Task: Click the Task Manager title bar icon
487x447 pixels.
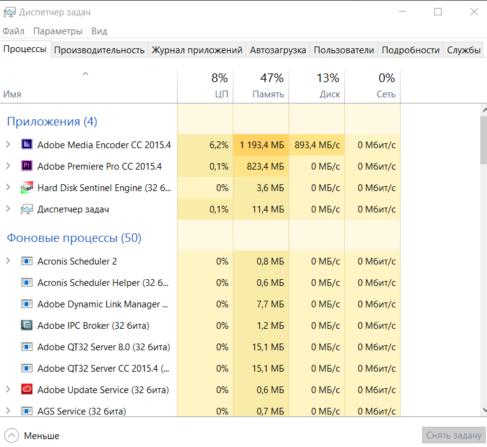Action: pyautogui.click(x=9, y=12)
